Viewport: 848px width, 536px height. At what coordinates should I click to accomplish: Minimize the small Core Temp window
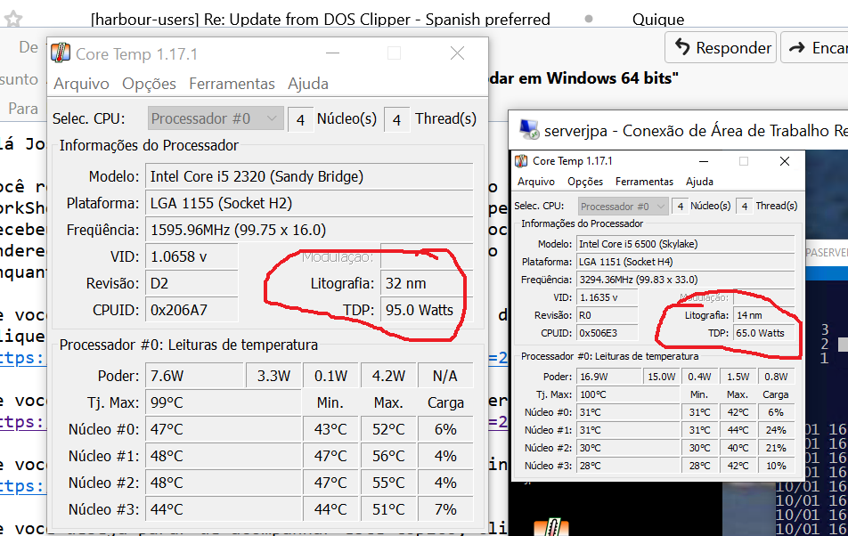point(703,161)
